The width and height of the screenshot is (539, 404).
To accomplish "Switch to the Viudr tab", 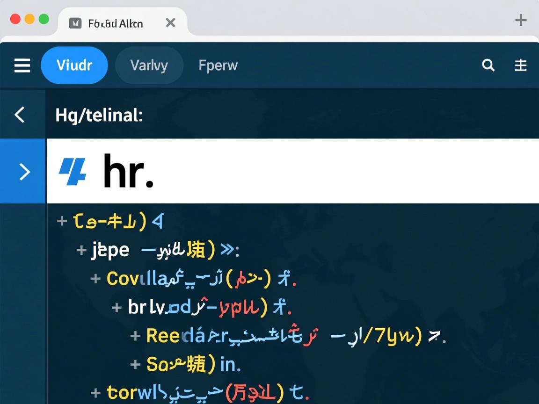I will [74, 65].
